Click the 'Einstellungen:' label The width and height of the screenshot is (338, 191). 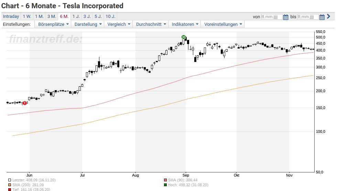[17, 24]
